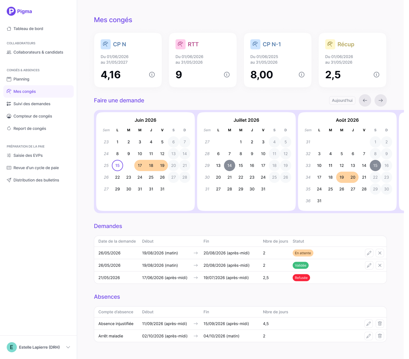
Task: Open Report de congés
Action: tap(38, 128)
